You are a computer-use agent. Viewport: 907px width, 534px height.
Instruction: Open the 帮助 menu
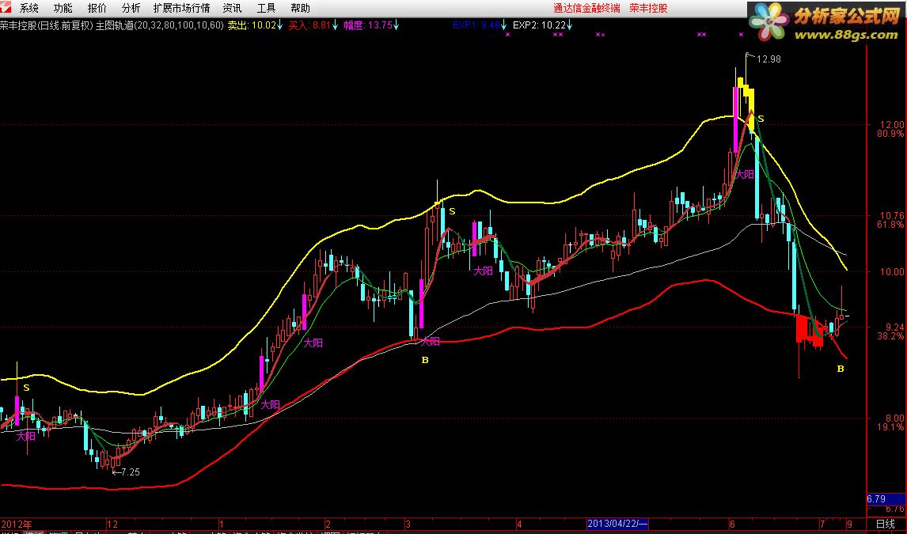(300, 8)
